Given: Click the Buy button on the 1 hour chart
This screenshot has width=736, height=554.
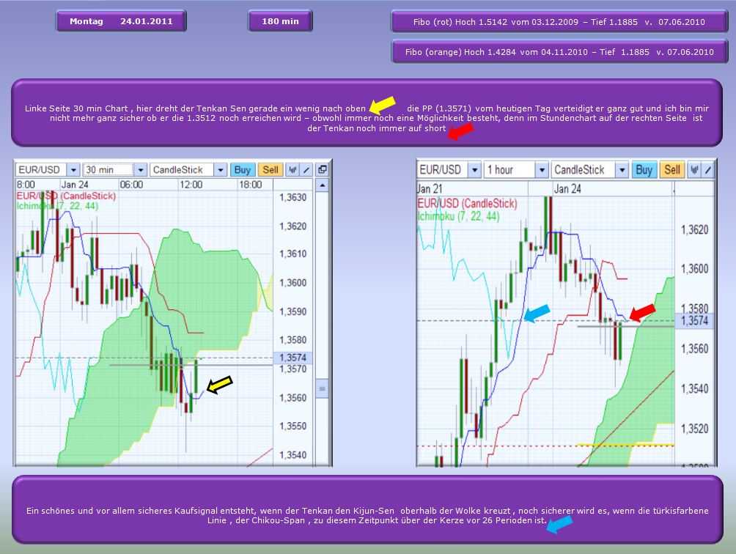Looking at the screenshot, I should 644,169.
